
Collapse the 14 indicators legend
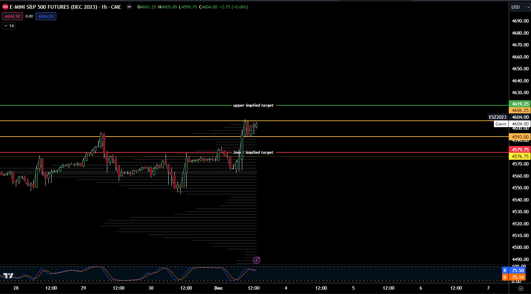point(9,26)
